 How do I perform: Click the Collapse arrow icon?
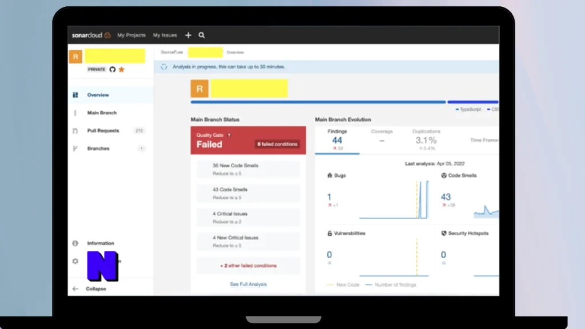(x=75, y=288)
